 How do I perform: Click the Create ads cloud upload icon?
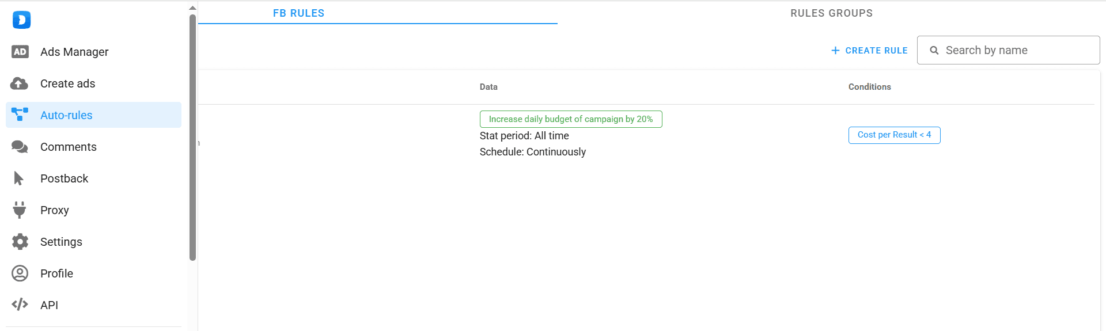[20, 83]
